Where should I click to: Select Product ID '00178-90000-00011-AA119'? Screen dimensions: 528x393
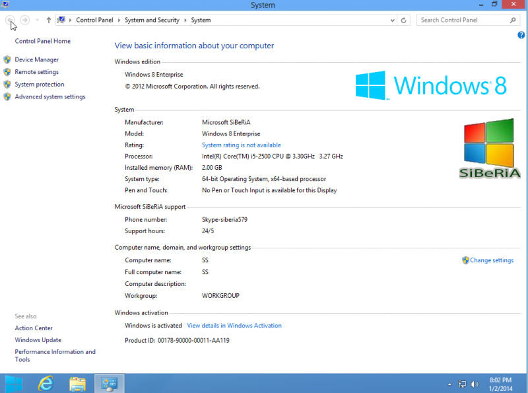193,340
